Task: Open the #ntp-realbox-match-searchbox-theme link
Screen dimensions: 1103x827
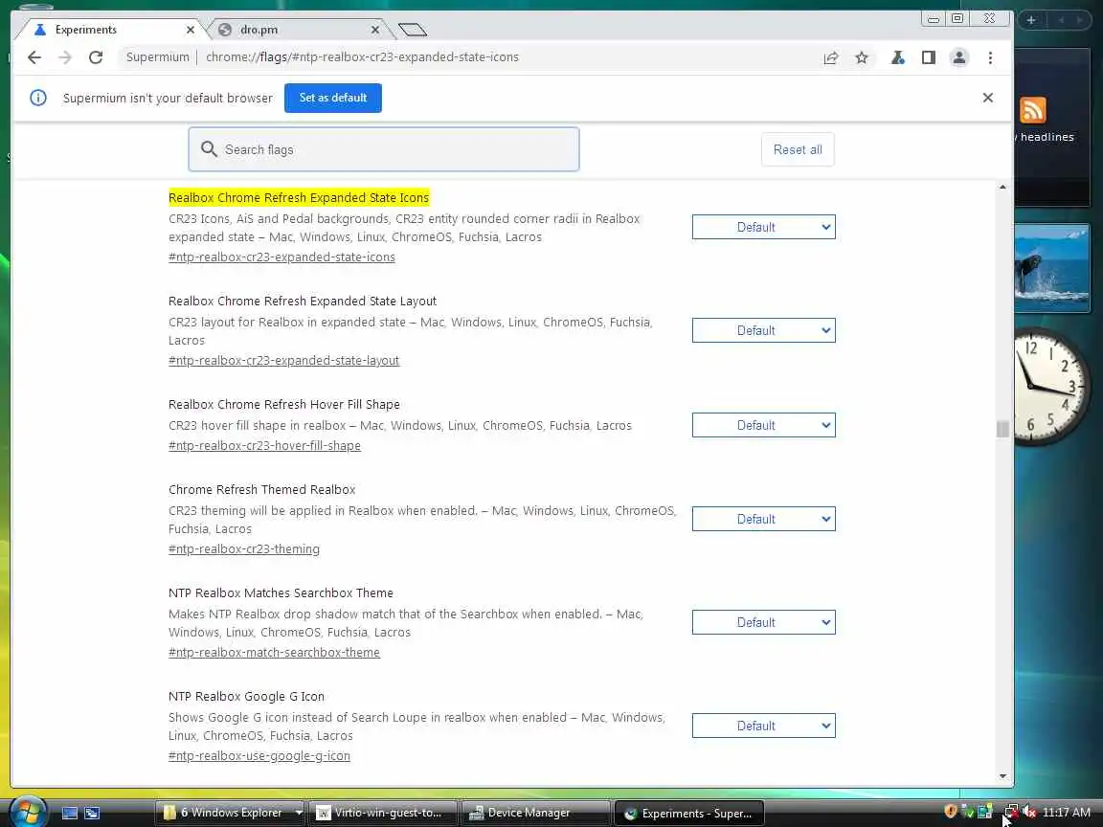Action: 274,653
